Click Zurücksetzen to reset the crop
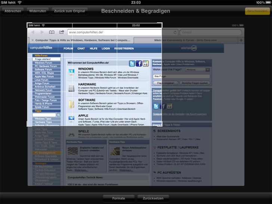The width and height of the screenshot is (272, 204). [153, 198]
